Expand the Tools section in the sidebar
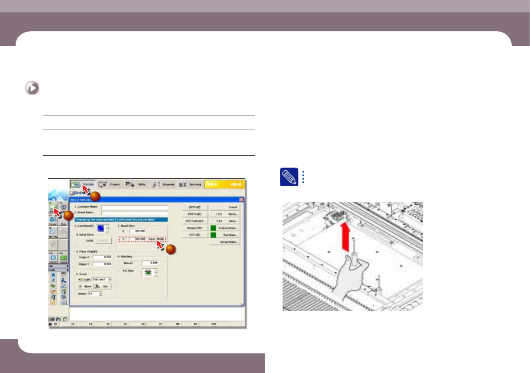 pos(58,270)
